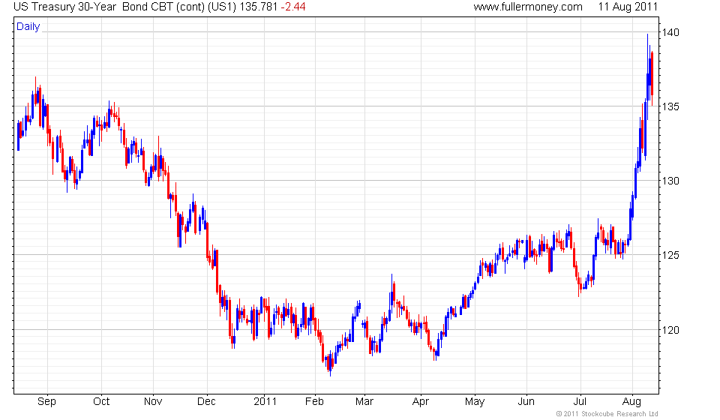Viewport: 720px width, 420px height.
Task: Click the www.fullermoney.com website text
Action: click(x=528, y=7)
